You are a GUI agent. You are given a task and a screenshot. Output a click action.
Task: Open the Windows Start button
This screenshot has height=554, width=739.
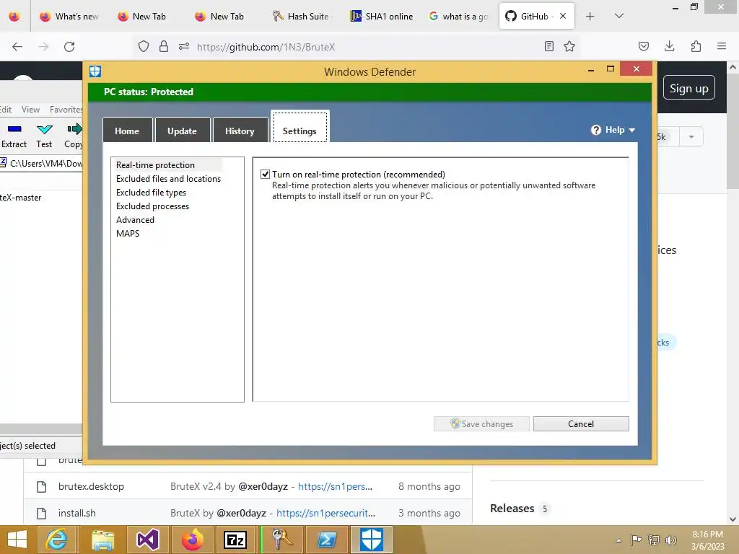17,540
